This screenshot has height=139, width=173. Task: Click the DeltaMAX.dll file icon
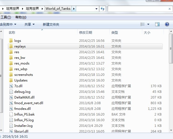pos(11,97)
